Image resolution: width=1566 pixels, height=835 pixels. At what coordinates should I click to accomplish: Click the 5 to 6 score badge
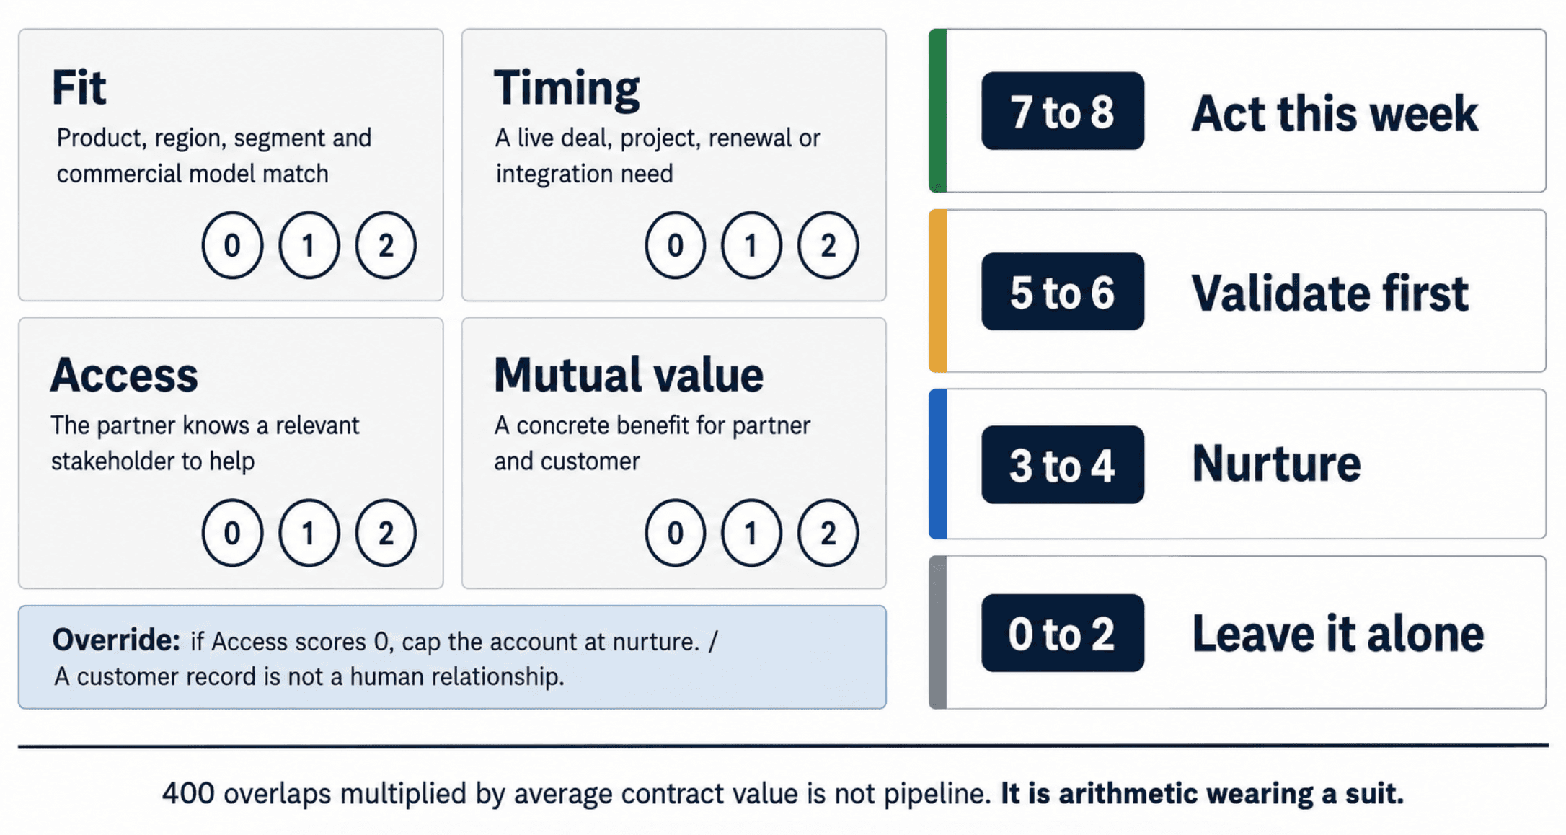click(x=1063, y=291)
